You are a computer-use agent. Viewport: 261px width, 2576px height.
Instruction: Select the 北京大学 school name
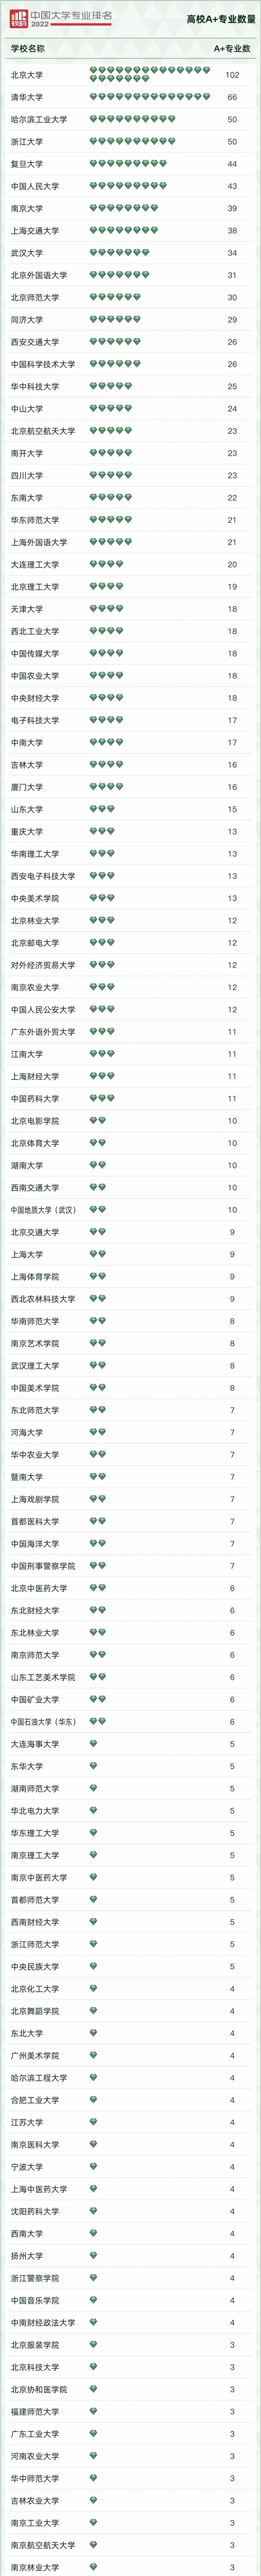coord(27,75)
